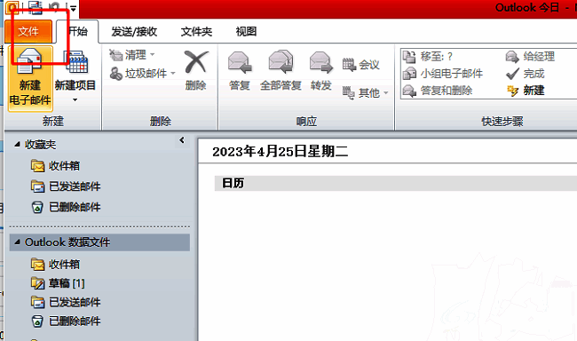Select quick step 完成
This screenshot has width=577, height=341.
pyautogui.click(x=526, y=74)
